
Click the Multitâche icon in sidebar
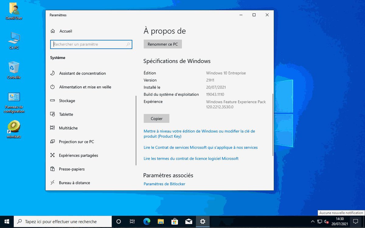[x=53, y=128]
